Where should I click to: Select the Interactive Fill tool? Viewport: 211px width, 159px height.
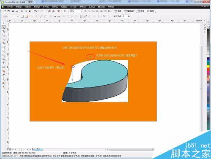(4, 87)
